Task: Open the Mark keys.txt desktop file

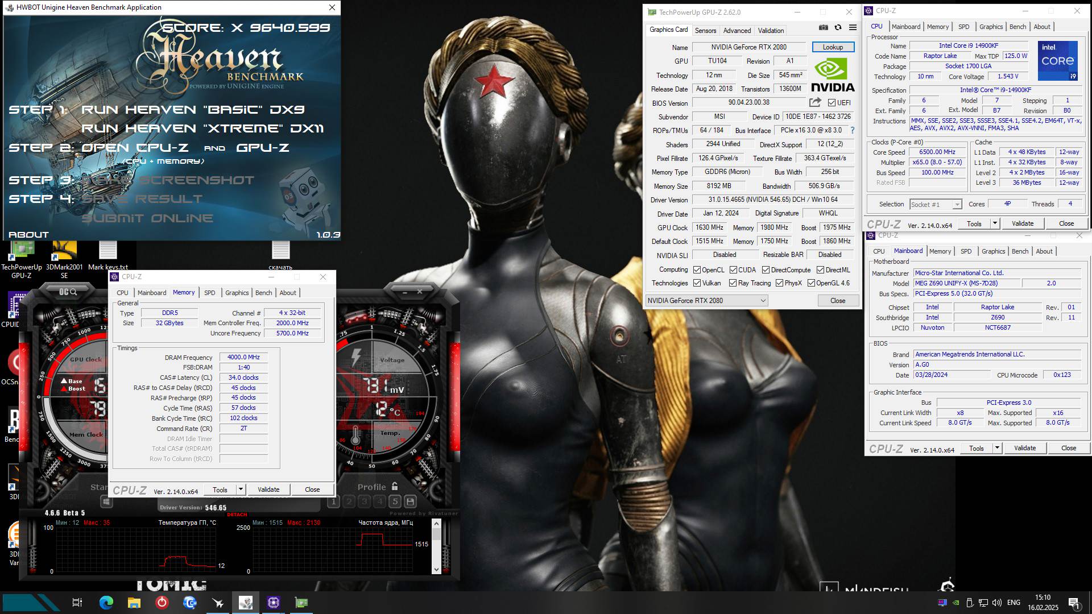Action: [x=108, y=256]
